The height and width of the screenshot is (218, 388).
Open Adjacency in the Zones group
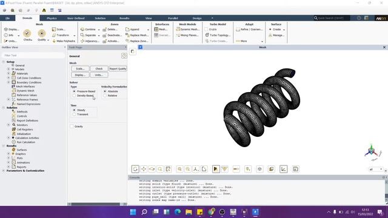pos(90,41)
